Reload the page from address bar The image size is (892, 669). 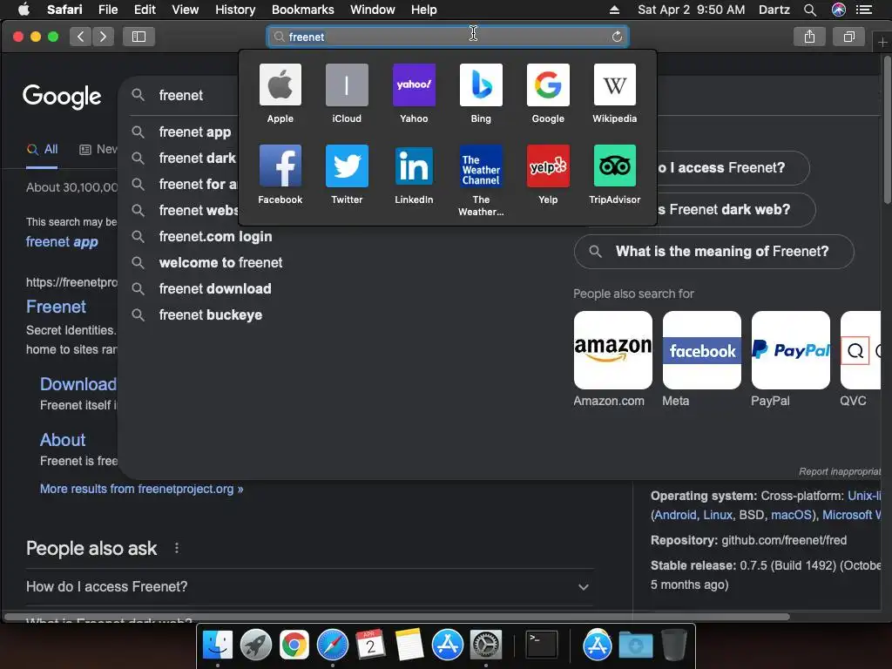pyautogui.click(x=617, y=37)
